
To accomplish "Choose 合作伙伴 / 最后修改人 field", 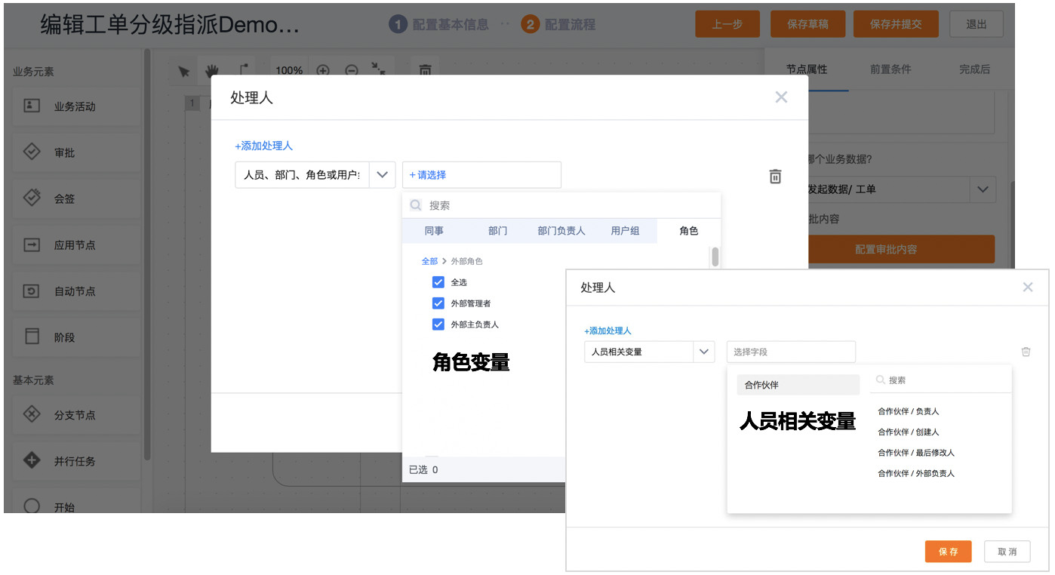I will [916, 453].
